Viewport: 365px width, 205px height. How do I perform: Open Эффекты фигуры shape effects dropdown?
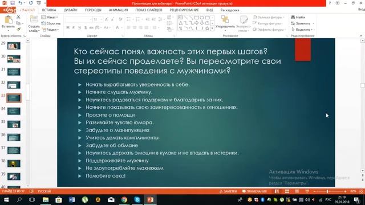pyautogui.click(x=269, y=30)
